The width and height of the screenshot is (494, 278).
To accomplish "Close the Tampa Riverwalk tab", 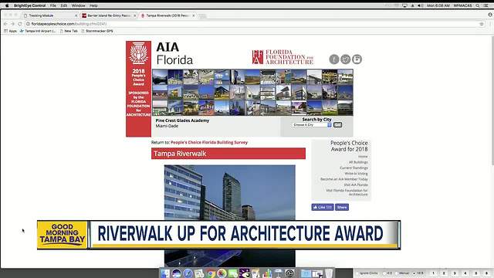I will coord(194,15).
